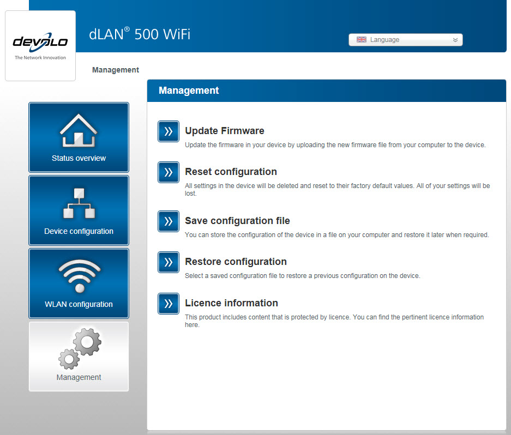Open the Save configuration file heading link
Image resolution: width=511 pixels, height=435 pixels.
(x=237, y=221)
